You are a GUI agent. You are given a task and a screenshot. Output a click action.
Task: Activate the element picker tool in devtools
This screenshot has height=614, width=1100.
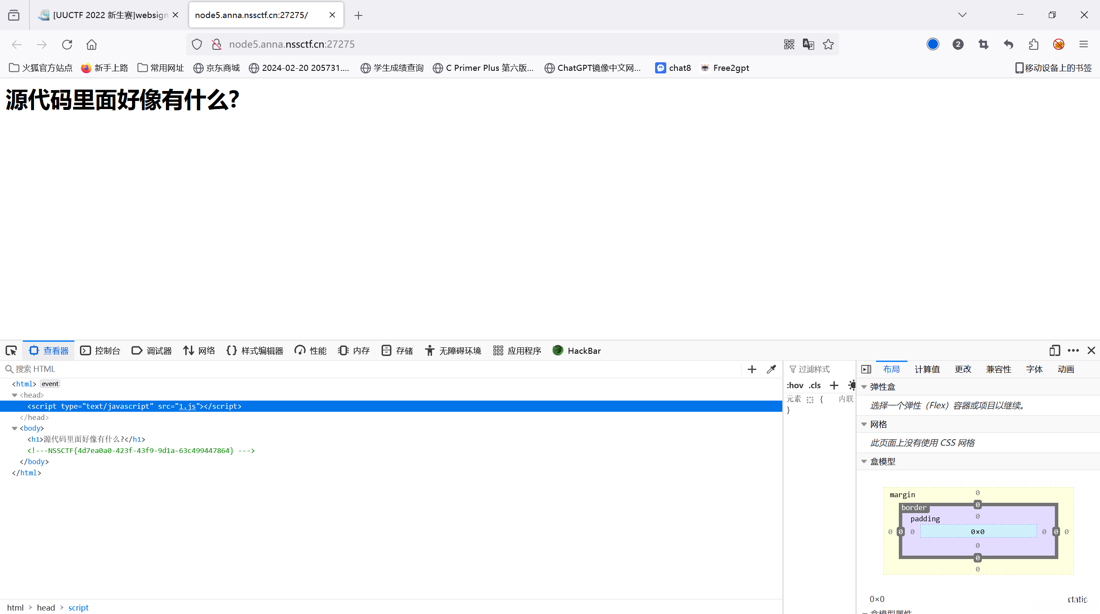(x=11, y=351)
